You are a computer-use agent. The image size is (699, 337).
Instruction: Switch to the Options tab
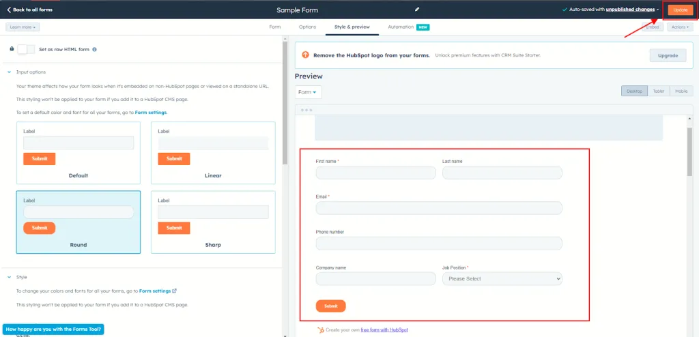pyautogui.click(x=308, y=27)
